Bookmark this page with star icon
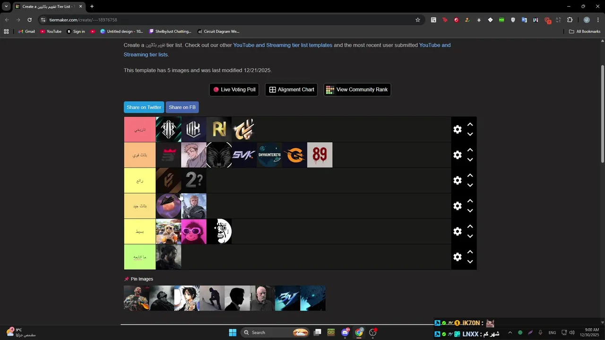The width and height of the screenshot is (605, 340). pos(418,20)
